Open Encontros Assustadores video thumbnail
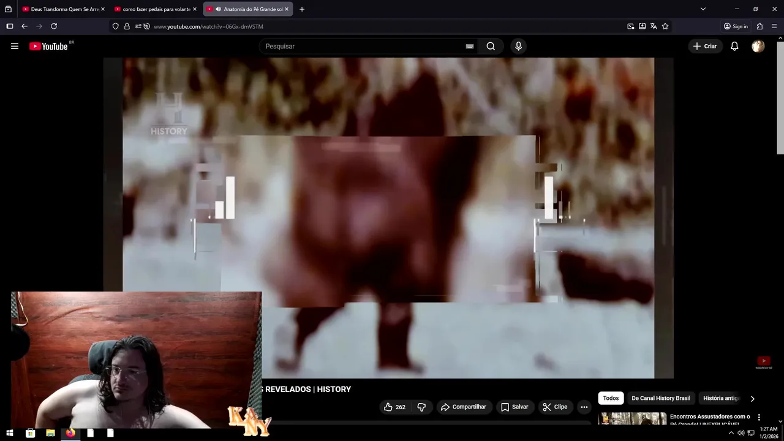Image resolution: width=784 pixels, height=441 pixels. 632,419
